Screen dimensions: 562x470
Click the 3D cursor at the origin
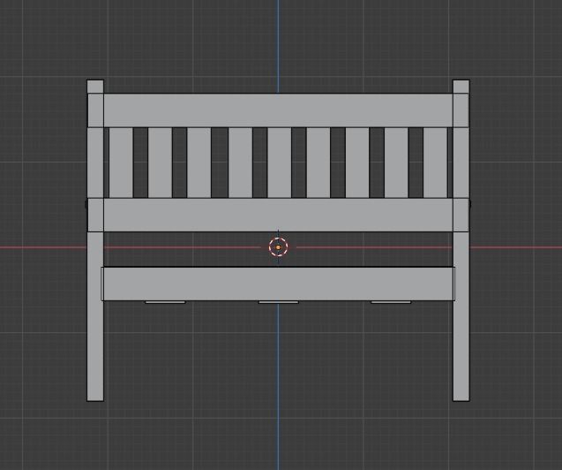pos(278,246)
